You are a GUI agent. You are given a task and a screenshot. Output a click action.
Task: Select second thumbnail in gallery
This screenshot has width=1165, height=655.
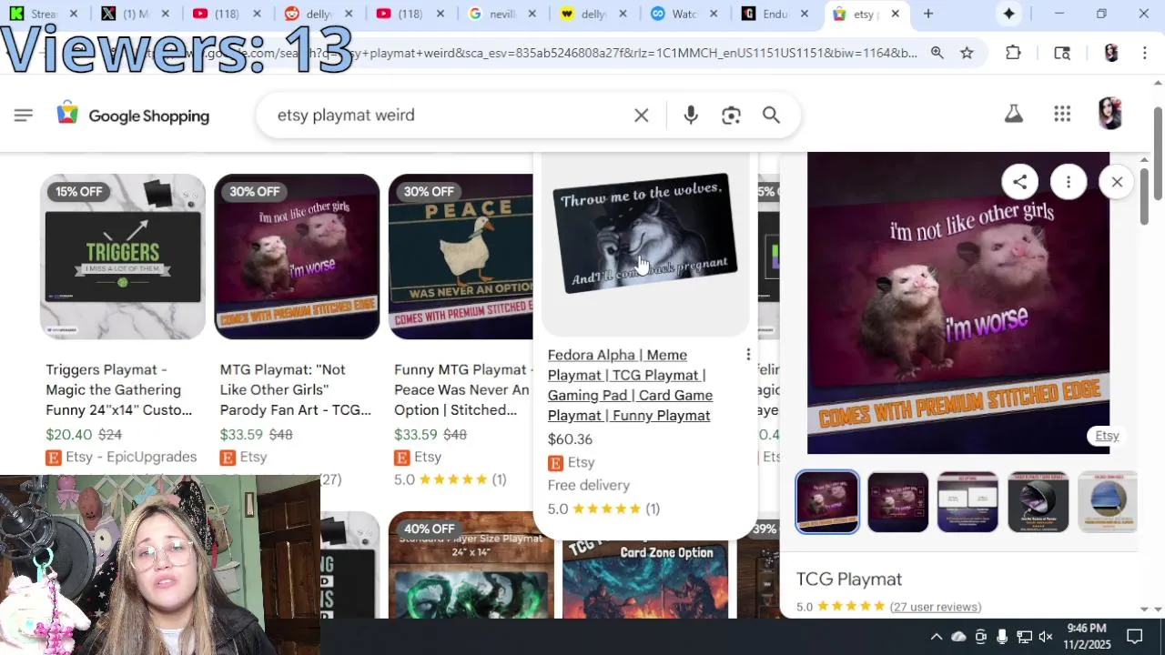click(897, 501)
